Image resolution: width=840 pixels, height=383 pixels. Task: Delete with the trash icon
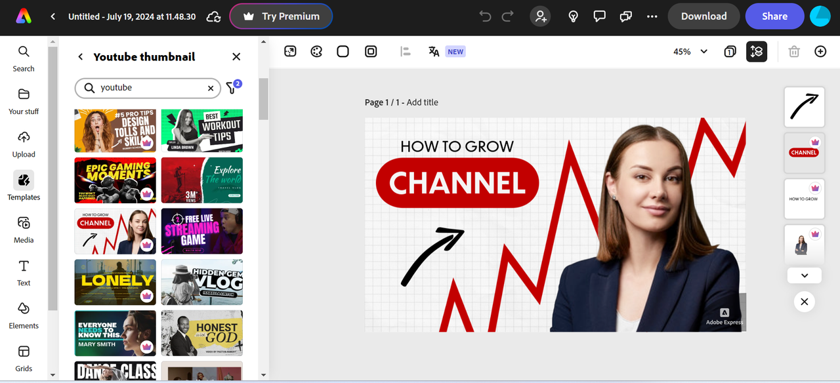point(794,51)
